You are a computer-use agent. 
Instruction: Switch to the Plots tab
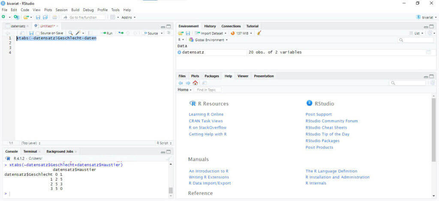pyautogui.click(x=195, y=76)
